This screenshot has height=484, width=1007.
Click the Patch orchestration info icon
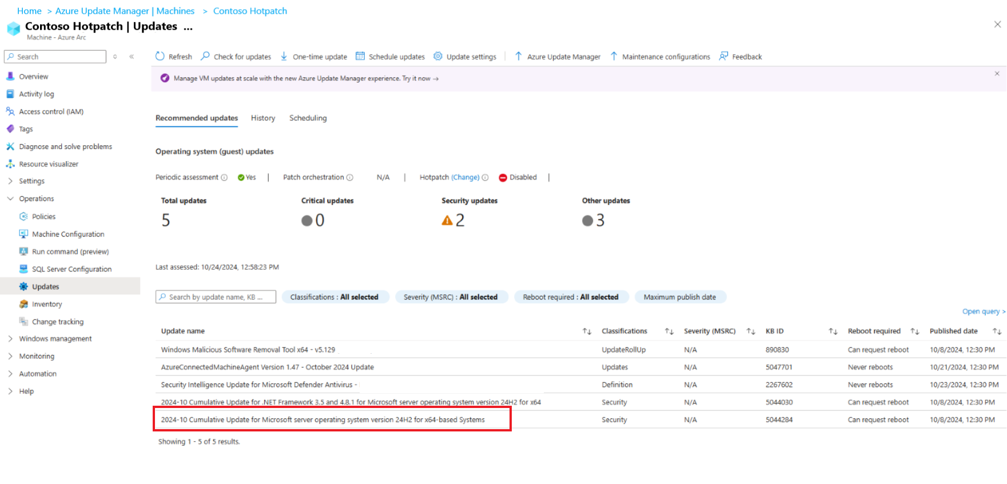350,178
